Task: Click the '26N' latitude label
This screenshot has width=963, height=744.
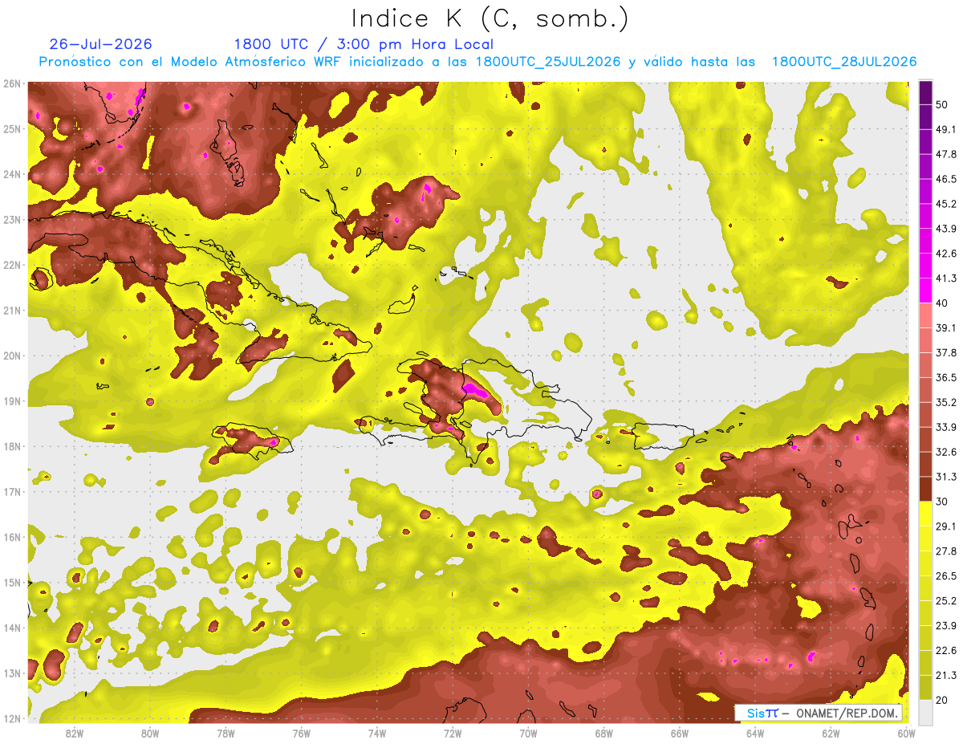Action: pos(11,83)
